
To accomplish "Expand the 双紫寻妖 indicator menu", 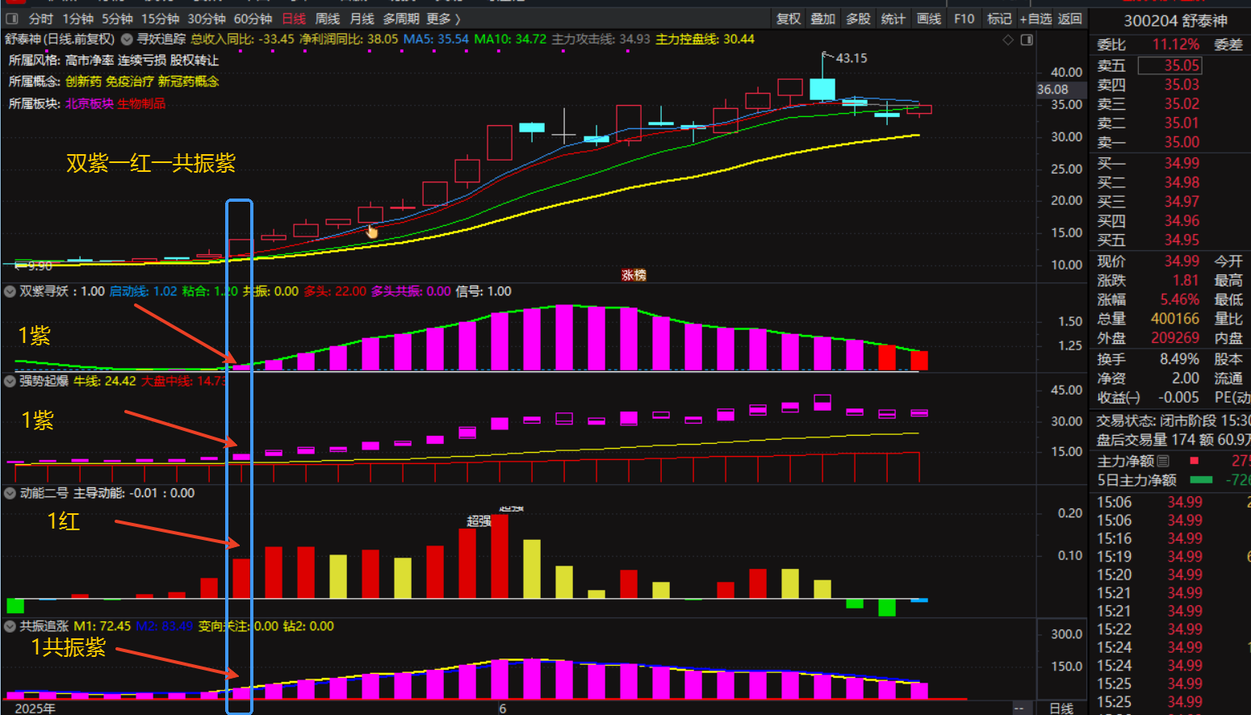I will pos(10,291).
